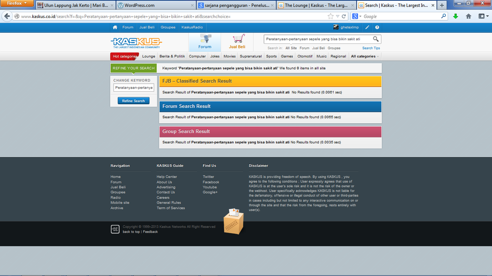The image size is (492, 276).
Task: Open the Computer category
Action: [198, 56]
